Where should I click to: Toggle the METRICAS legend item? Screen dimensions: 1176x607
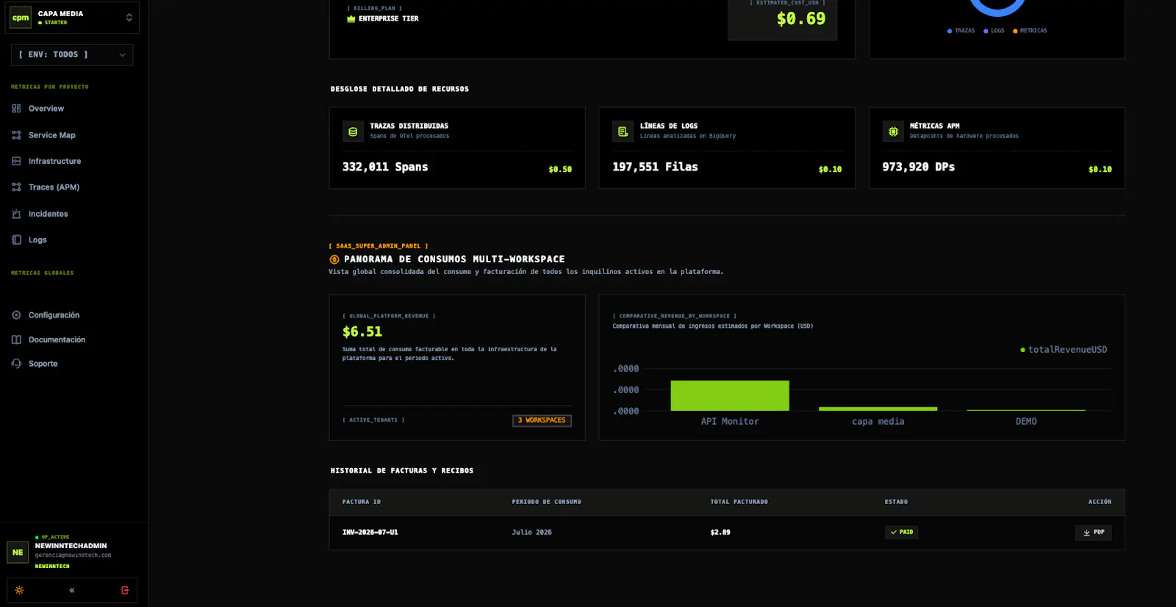[1030, 31]
